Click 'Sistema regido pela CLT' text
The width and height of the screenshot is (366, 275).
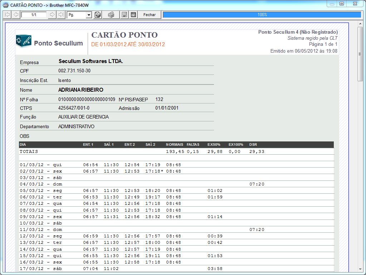[312, 38]
